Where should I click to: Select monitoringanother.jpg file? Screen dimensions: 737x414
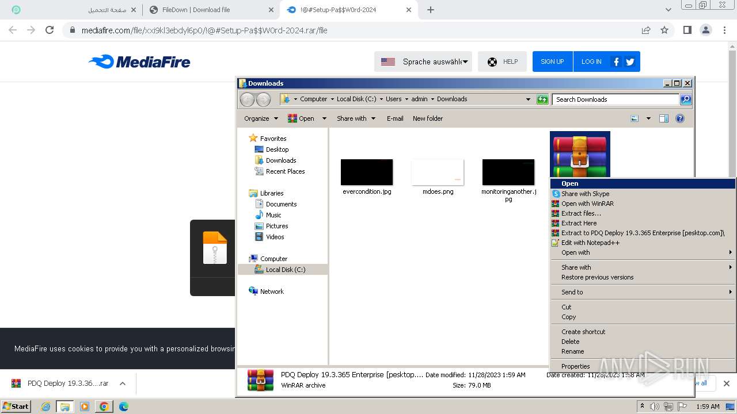(508, 181)
